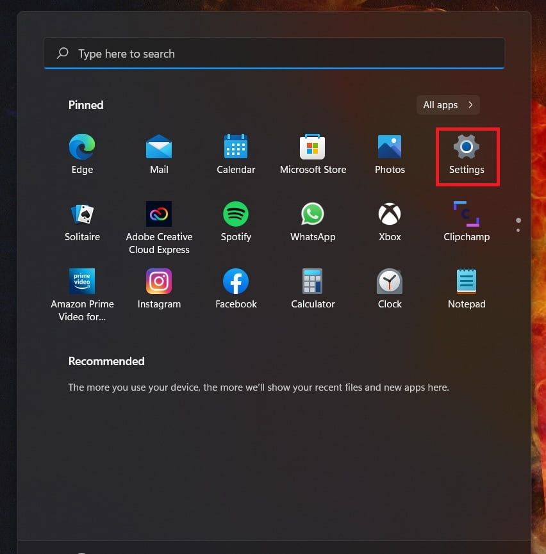Launch Spotify
Image resolution: width=546 pixels, height=554 pixels.
tap(236, 221)
